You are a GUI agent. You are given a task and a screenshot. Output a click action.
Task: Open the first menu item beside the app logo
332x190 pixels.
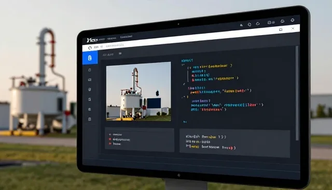pyautogui.click(x=102, y=39)
